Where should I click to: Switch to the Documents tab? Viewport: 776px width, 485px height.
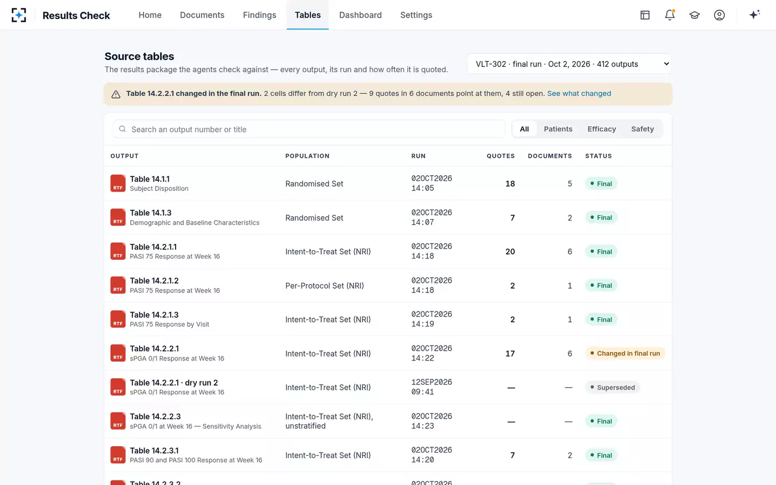coord(202,15)
